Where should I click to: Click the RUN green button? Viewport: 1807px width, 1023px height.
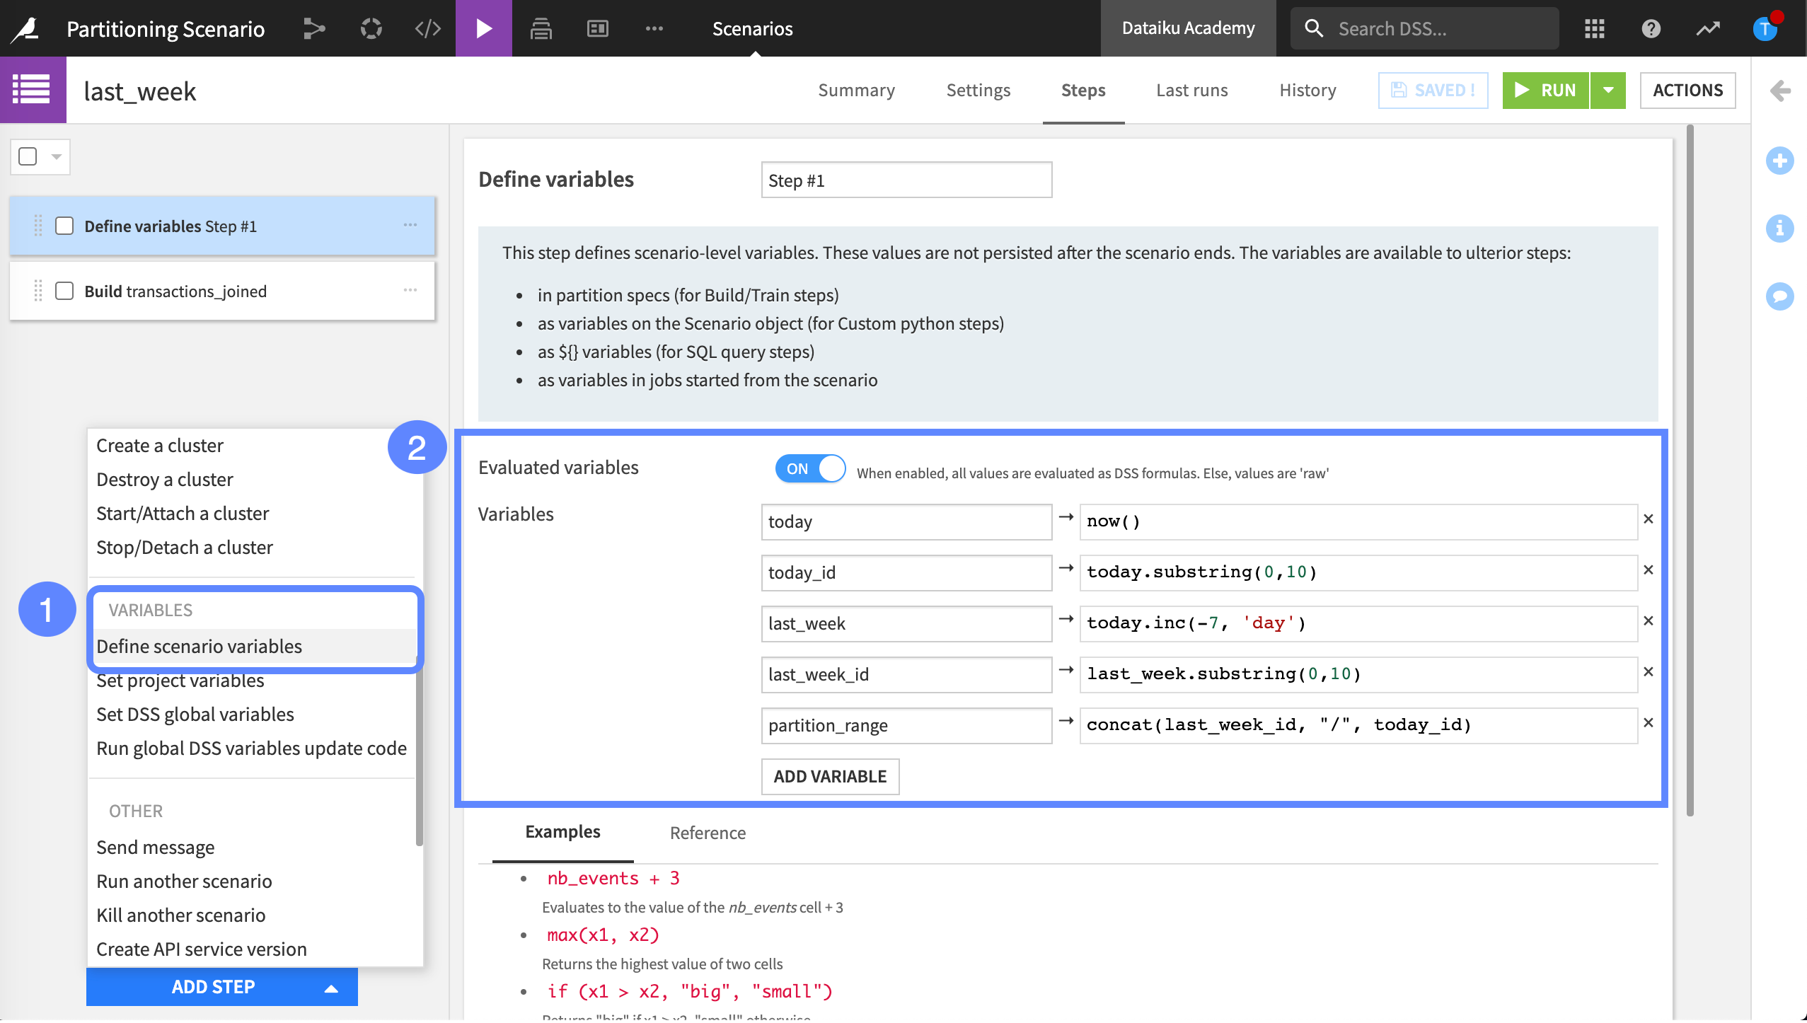tap(1547, 89)
